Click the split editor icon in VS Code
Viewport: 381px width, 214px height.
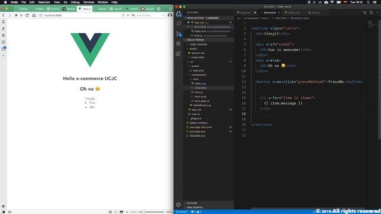tap(371, 12)
